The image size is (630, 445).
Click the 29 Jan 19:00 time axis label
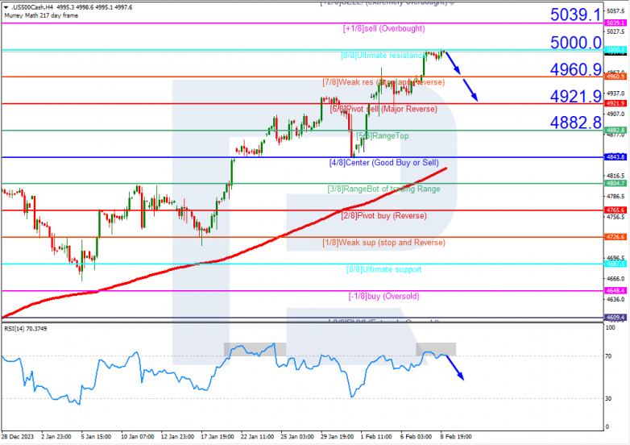point(337,437)
